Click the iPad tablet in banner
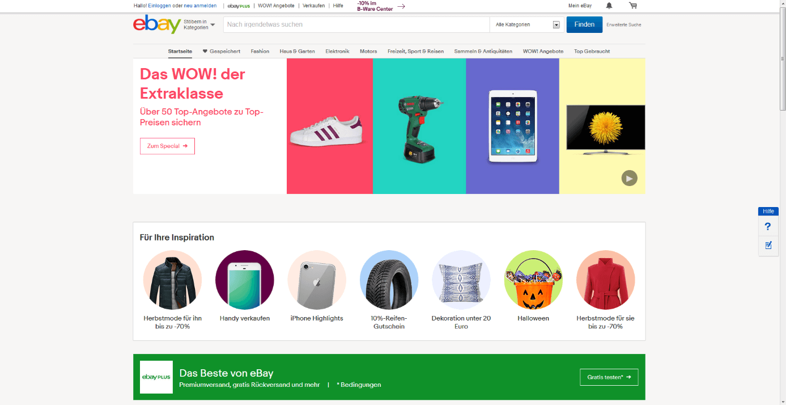 pos(513,126)
